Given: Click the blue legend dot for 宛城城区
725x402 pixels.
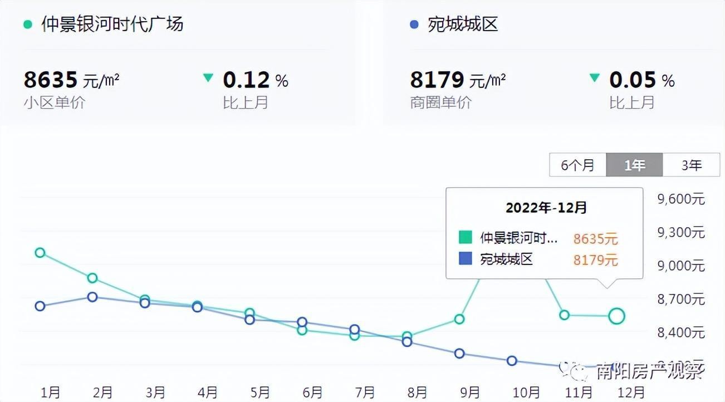Looking at the screenshot, I should click(x=414, y=24).
